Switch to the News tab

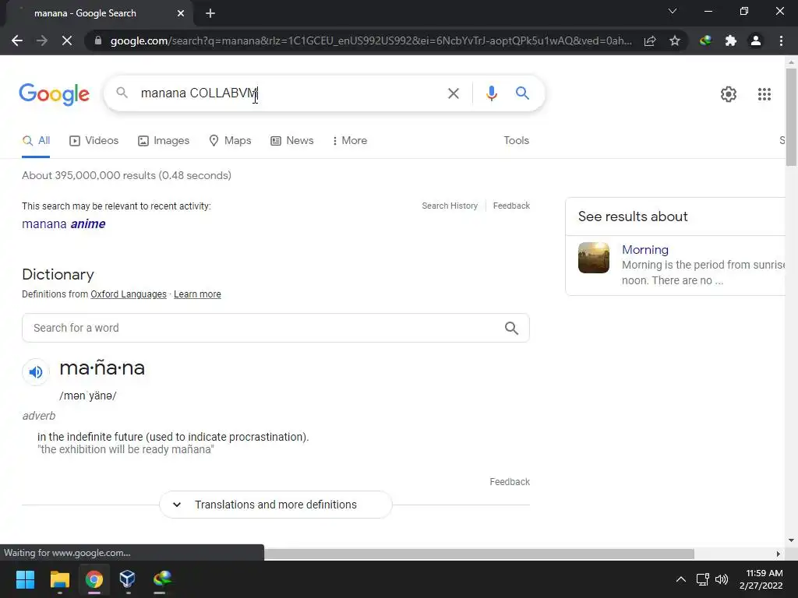pyautogui.click(x=292, y=141)
